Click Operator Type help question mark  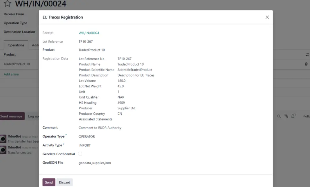click(66, 135)
